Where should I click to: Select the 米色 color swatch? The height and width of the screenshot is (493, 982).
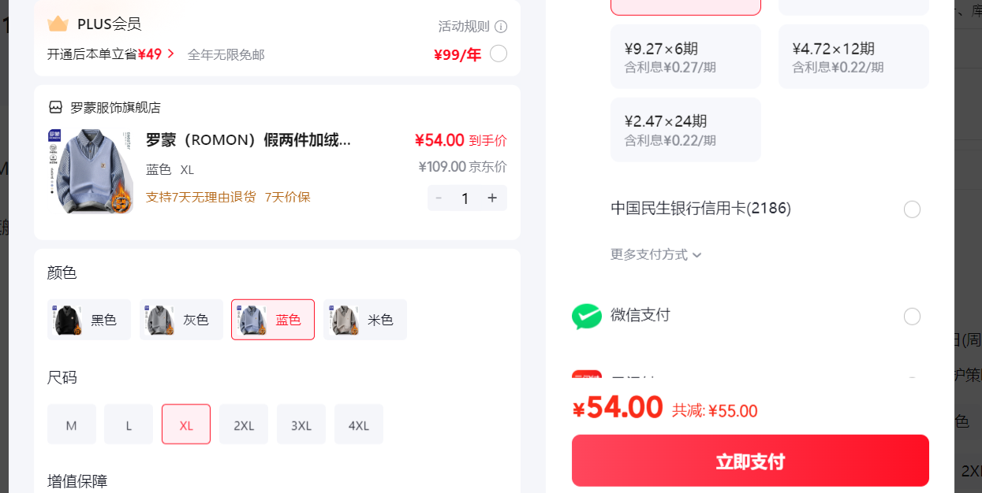click(365, 320)
